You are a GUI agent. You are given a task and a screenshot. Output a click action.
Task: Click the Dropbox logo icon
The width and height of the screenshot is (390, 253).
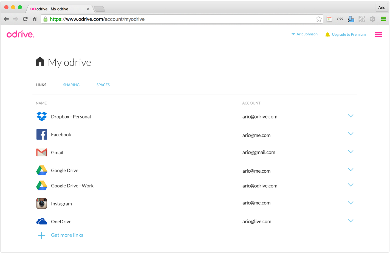coord(42,116)
